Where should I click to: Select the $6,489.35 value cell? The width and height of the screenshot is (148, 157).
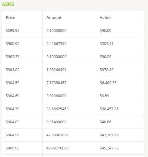108,83
